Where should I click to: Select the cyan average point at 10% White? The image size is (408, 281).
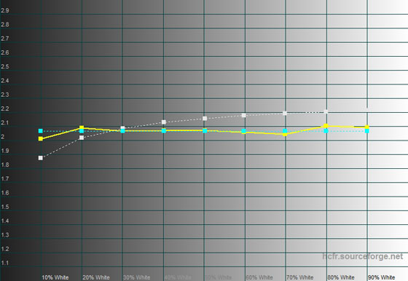(41, 131)
